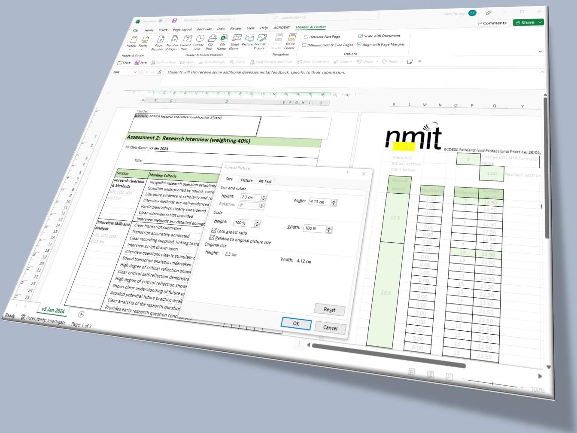
Task: Click the Format Picture ribbon icon
Action: [x=260, y=42]
